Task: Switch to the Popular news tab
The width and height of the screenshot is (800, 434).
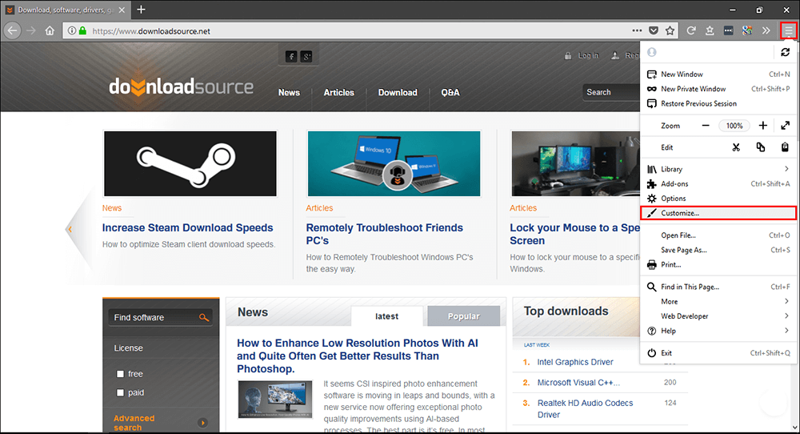Action: 464,316
